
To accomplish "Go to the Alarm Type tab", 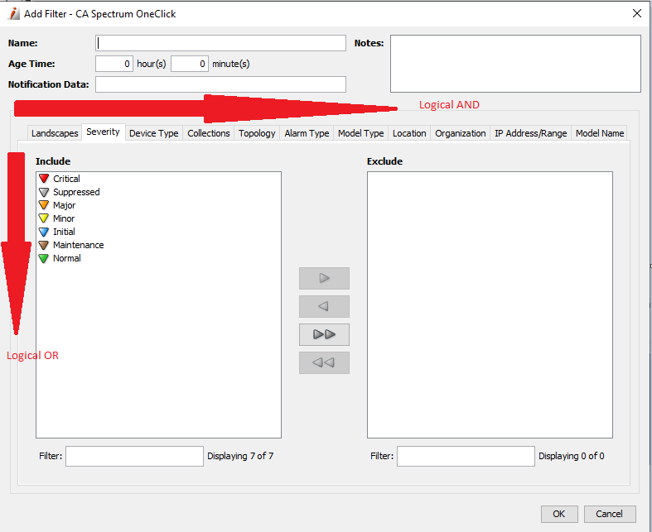I will click(x=307, y=133).
